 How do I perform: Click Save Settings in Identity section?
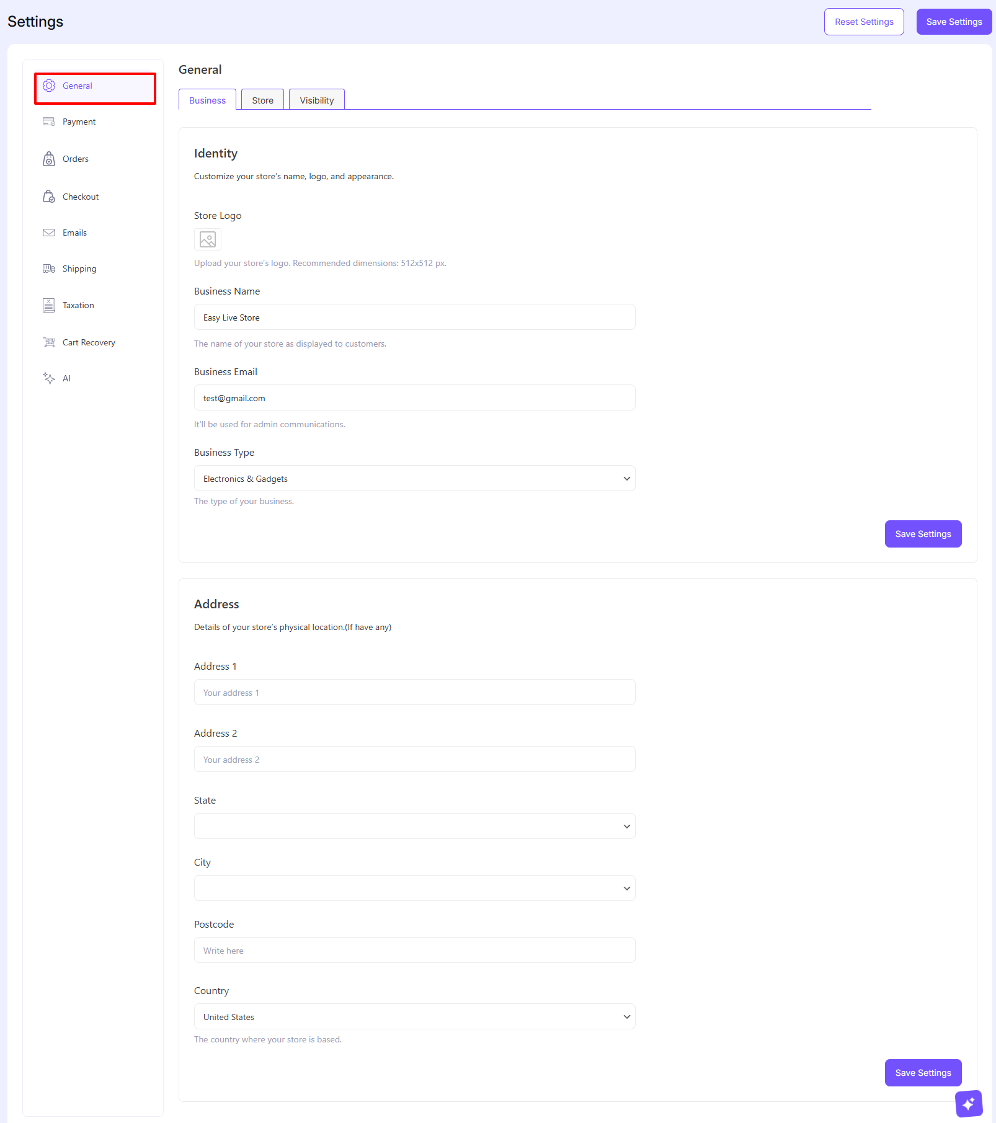923,535
